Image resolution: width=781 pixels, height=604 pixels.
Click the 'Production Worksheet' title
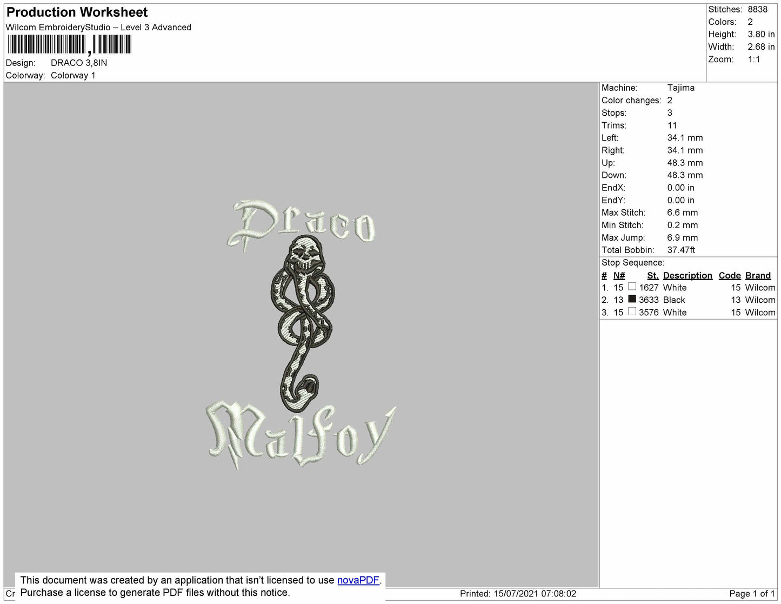(x=77, y=12)
